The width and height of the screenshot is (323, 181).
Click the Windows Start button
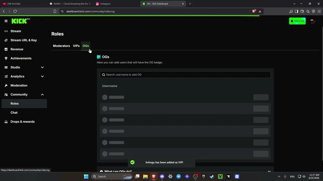click(x=86, y=176)
